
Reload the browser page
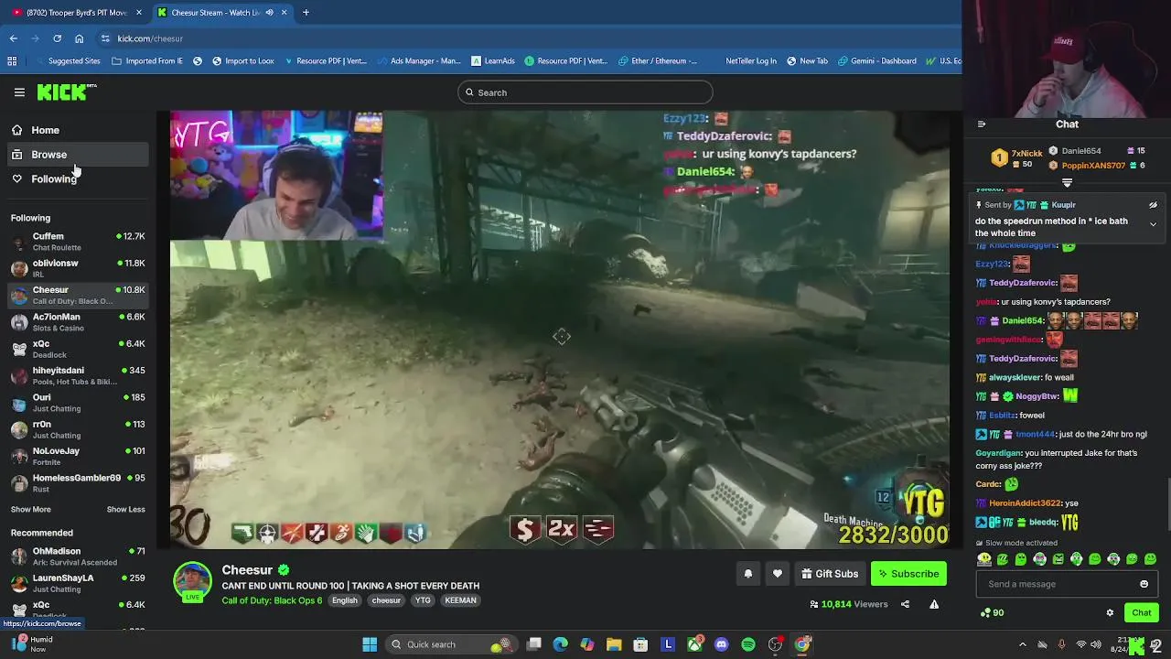click(x=57, y=38)
